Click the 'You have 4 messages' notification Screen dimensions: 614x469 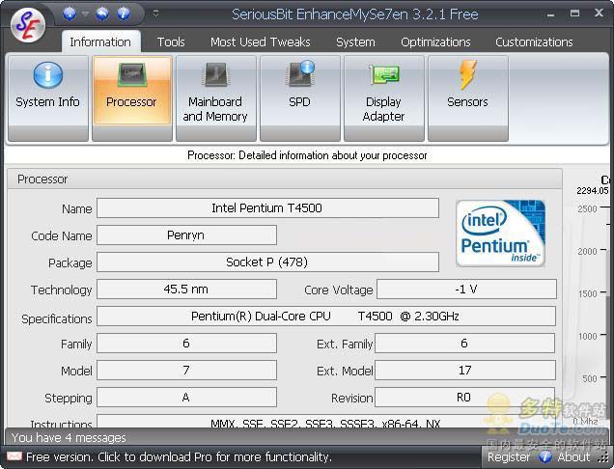pyautogui.click(x=69, y=438)
